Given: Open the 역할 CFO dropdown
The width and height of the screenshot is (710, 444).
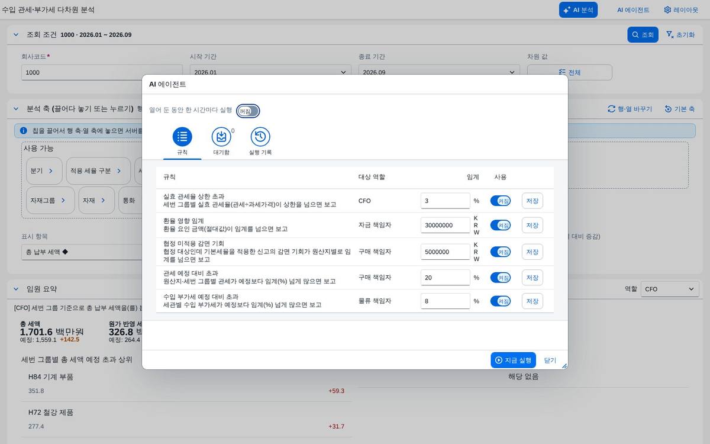Looking at the screenshot, I should pyautogui.click(x=669, y=289).
